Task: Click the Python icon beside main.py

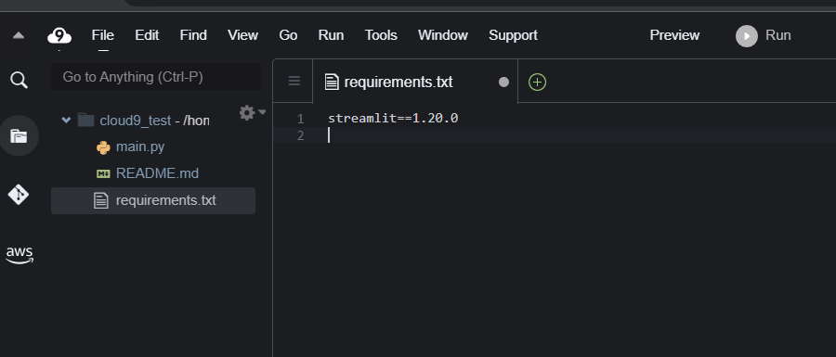Action: pyautogui.click(x=103, y=147)
